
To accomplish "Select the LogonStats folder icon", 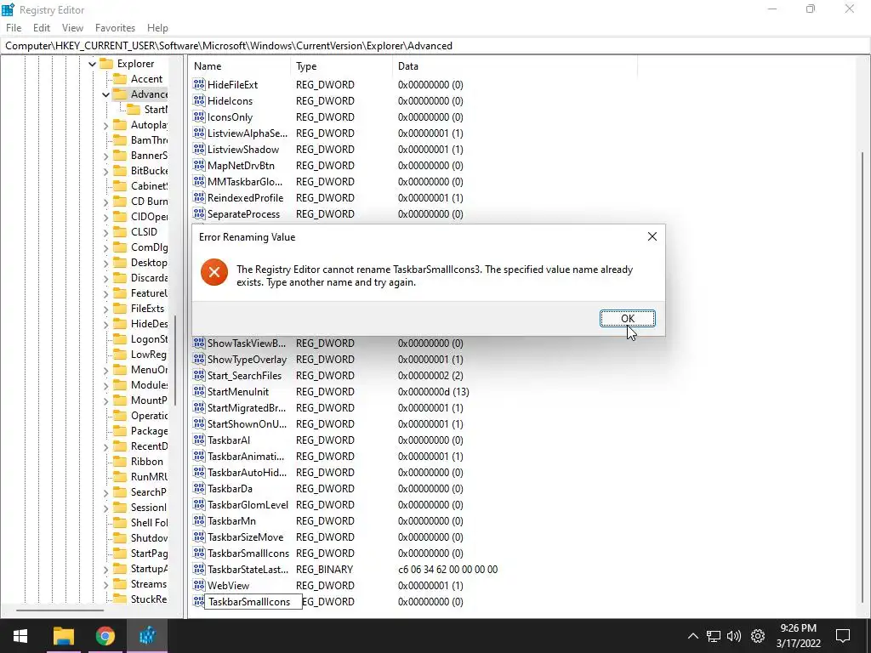I will 119,338.
